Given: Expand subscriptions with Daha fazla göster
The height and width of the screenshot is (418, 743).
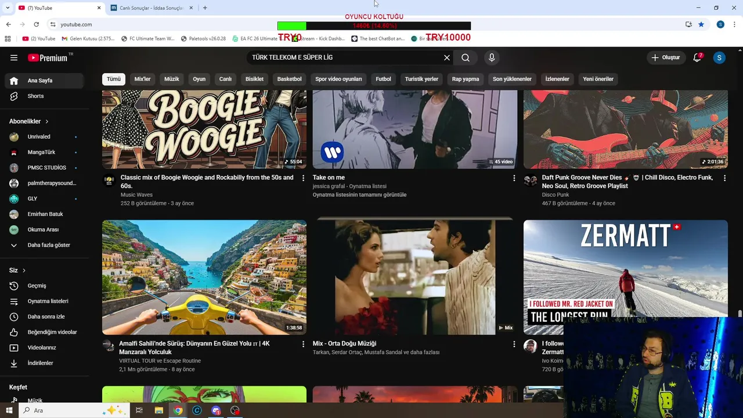Looking at the screenshot, I should [x=44, y=245].
